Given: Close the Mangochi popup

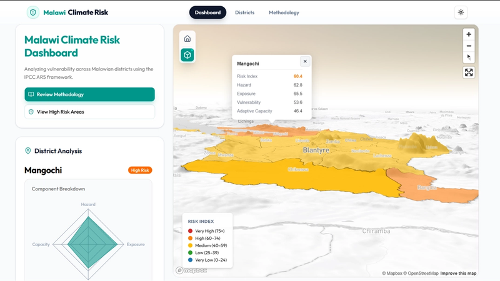Looking at the screenshot, I should 305,61.
